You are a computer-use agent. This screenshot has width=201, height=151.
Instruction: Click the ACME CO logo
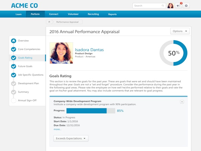point(24,6)
